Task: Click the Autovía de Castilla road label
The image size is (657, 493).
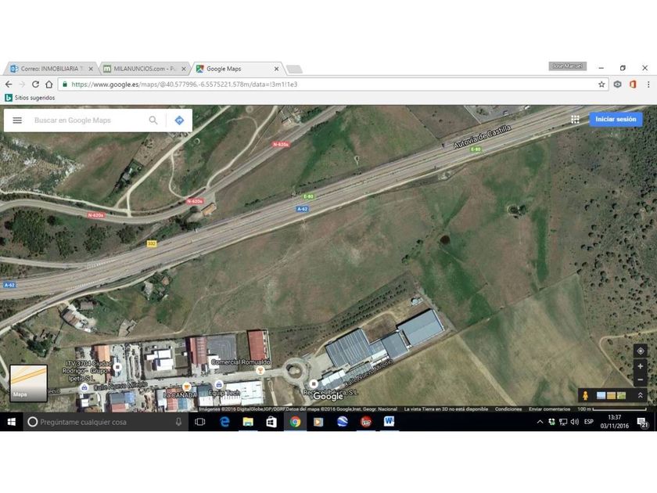Action: pos(483,137)
